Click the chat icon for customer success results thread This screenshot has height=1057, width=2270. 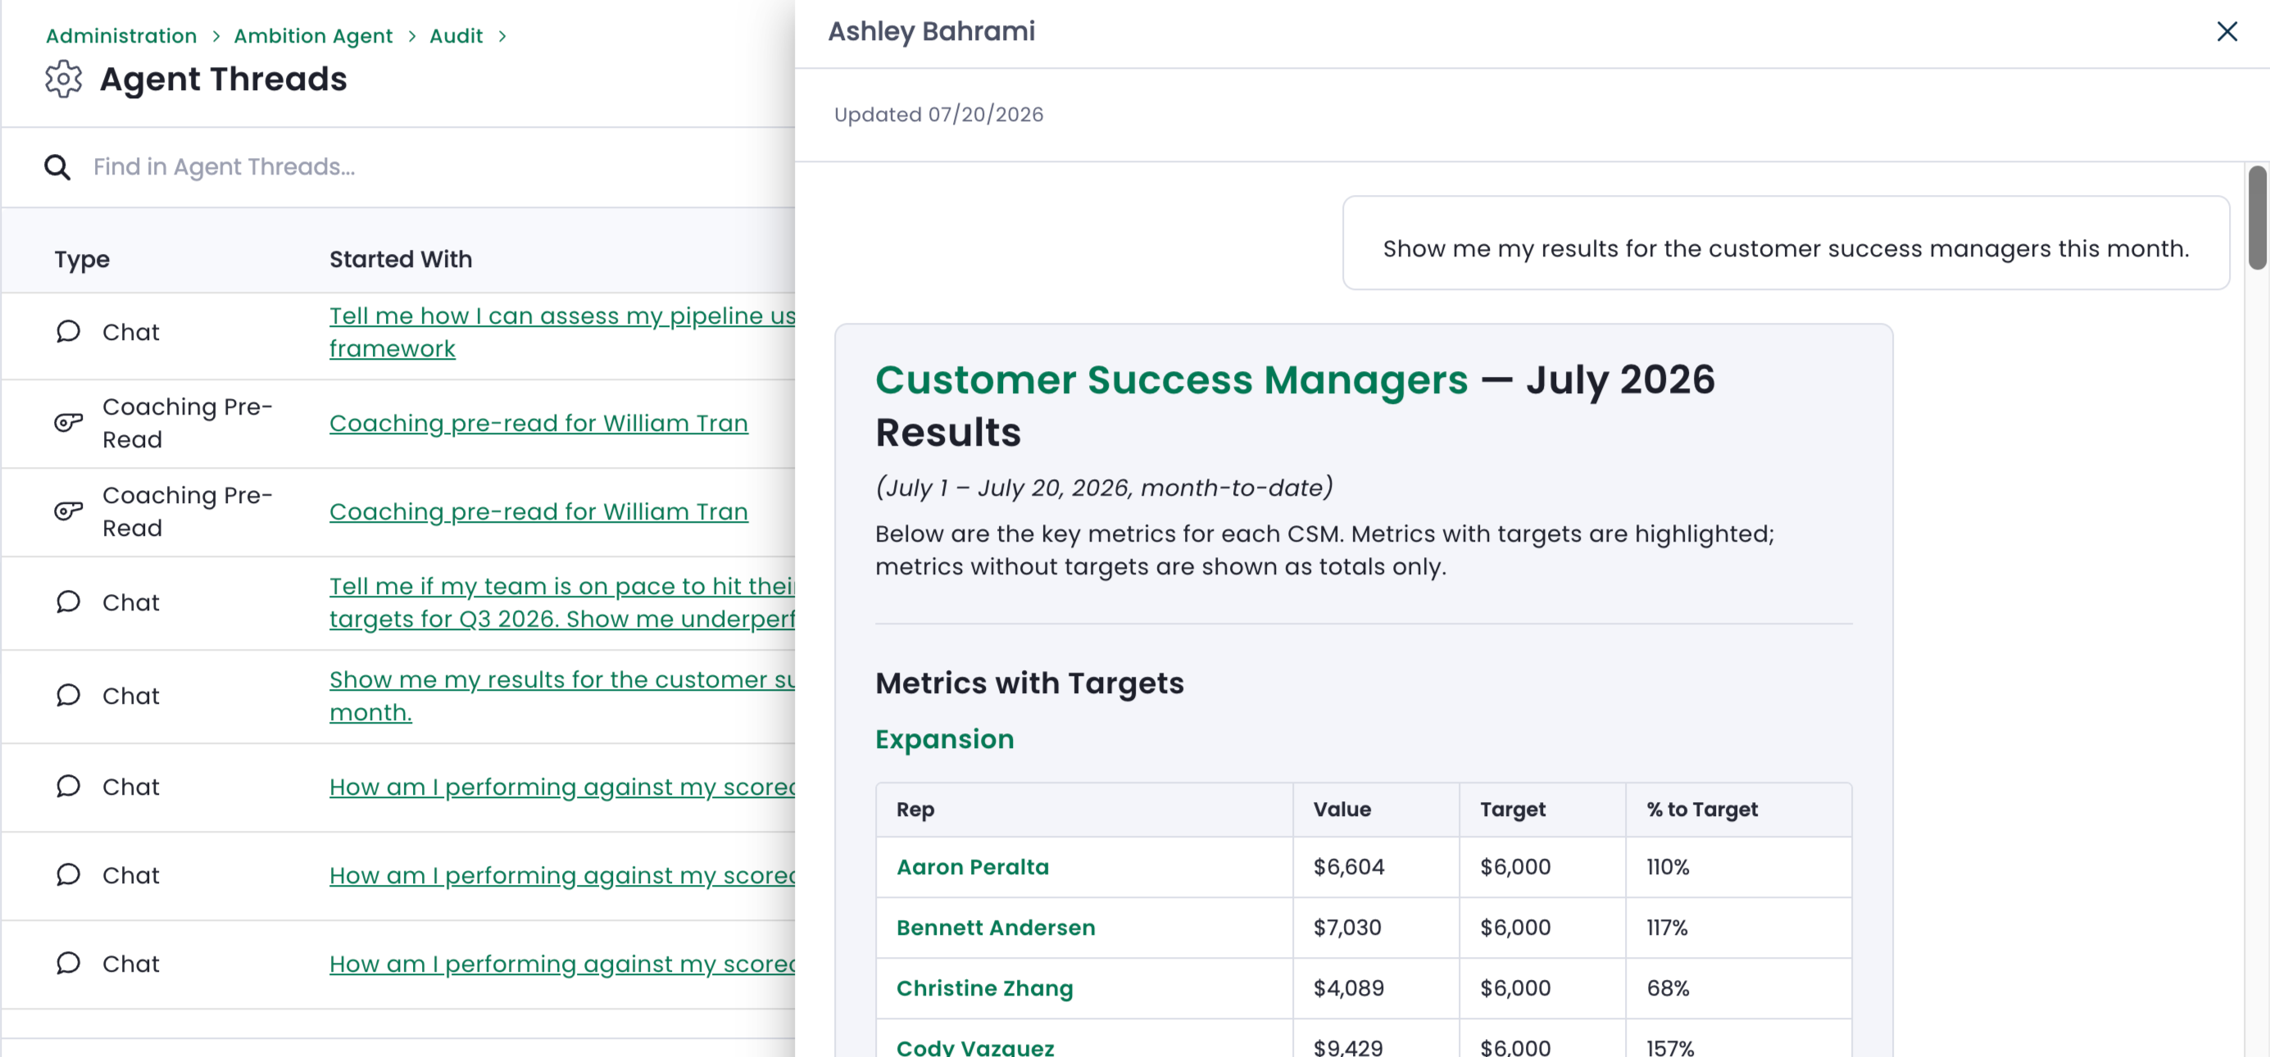tap(68, 696)
